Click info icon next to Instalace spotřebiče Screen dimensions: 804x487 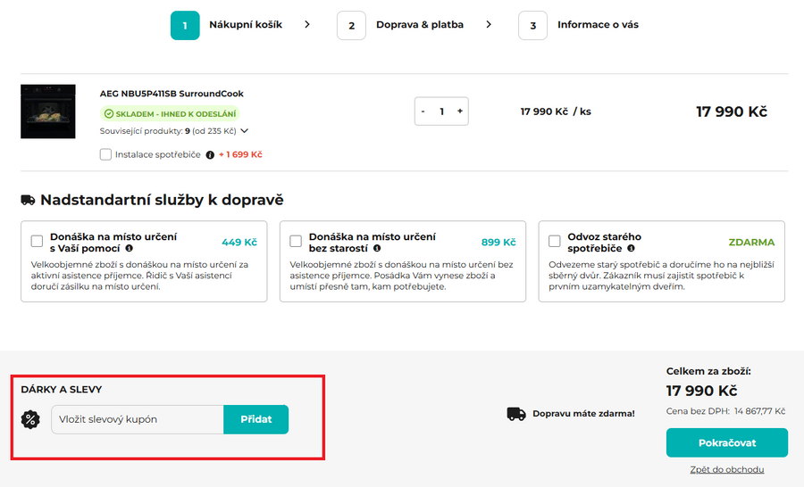point(210,154)
